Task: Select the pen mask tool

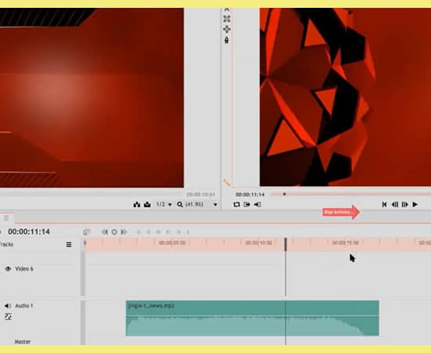Action: [226, 40]
